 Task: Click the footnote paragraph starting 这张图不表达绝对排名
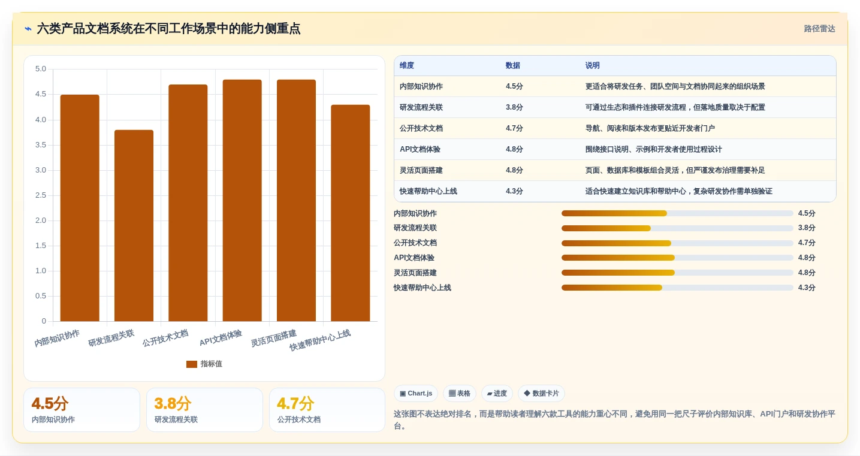click(x=614, y=420)
